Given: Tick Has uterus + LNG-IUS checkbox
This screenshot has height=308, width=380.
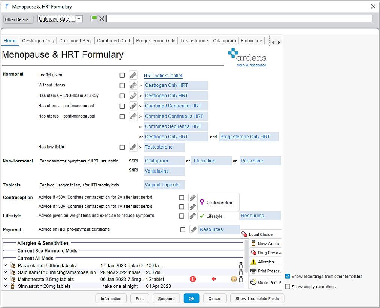Looking at the screenshot, I should (122, 96).
